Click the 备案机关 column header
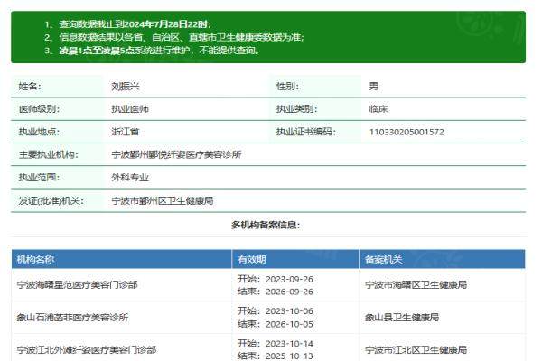 (383, 259)
